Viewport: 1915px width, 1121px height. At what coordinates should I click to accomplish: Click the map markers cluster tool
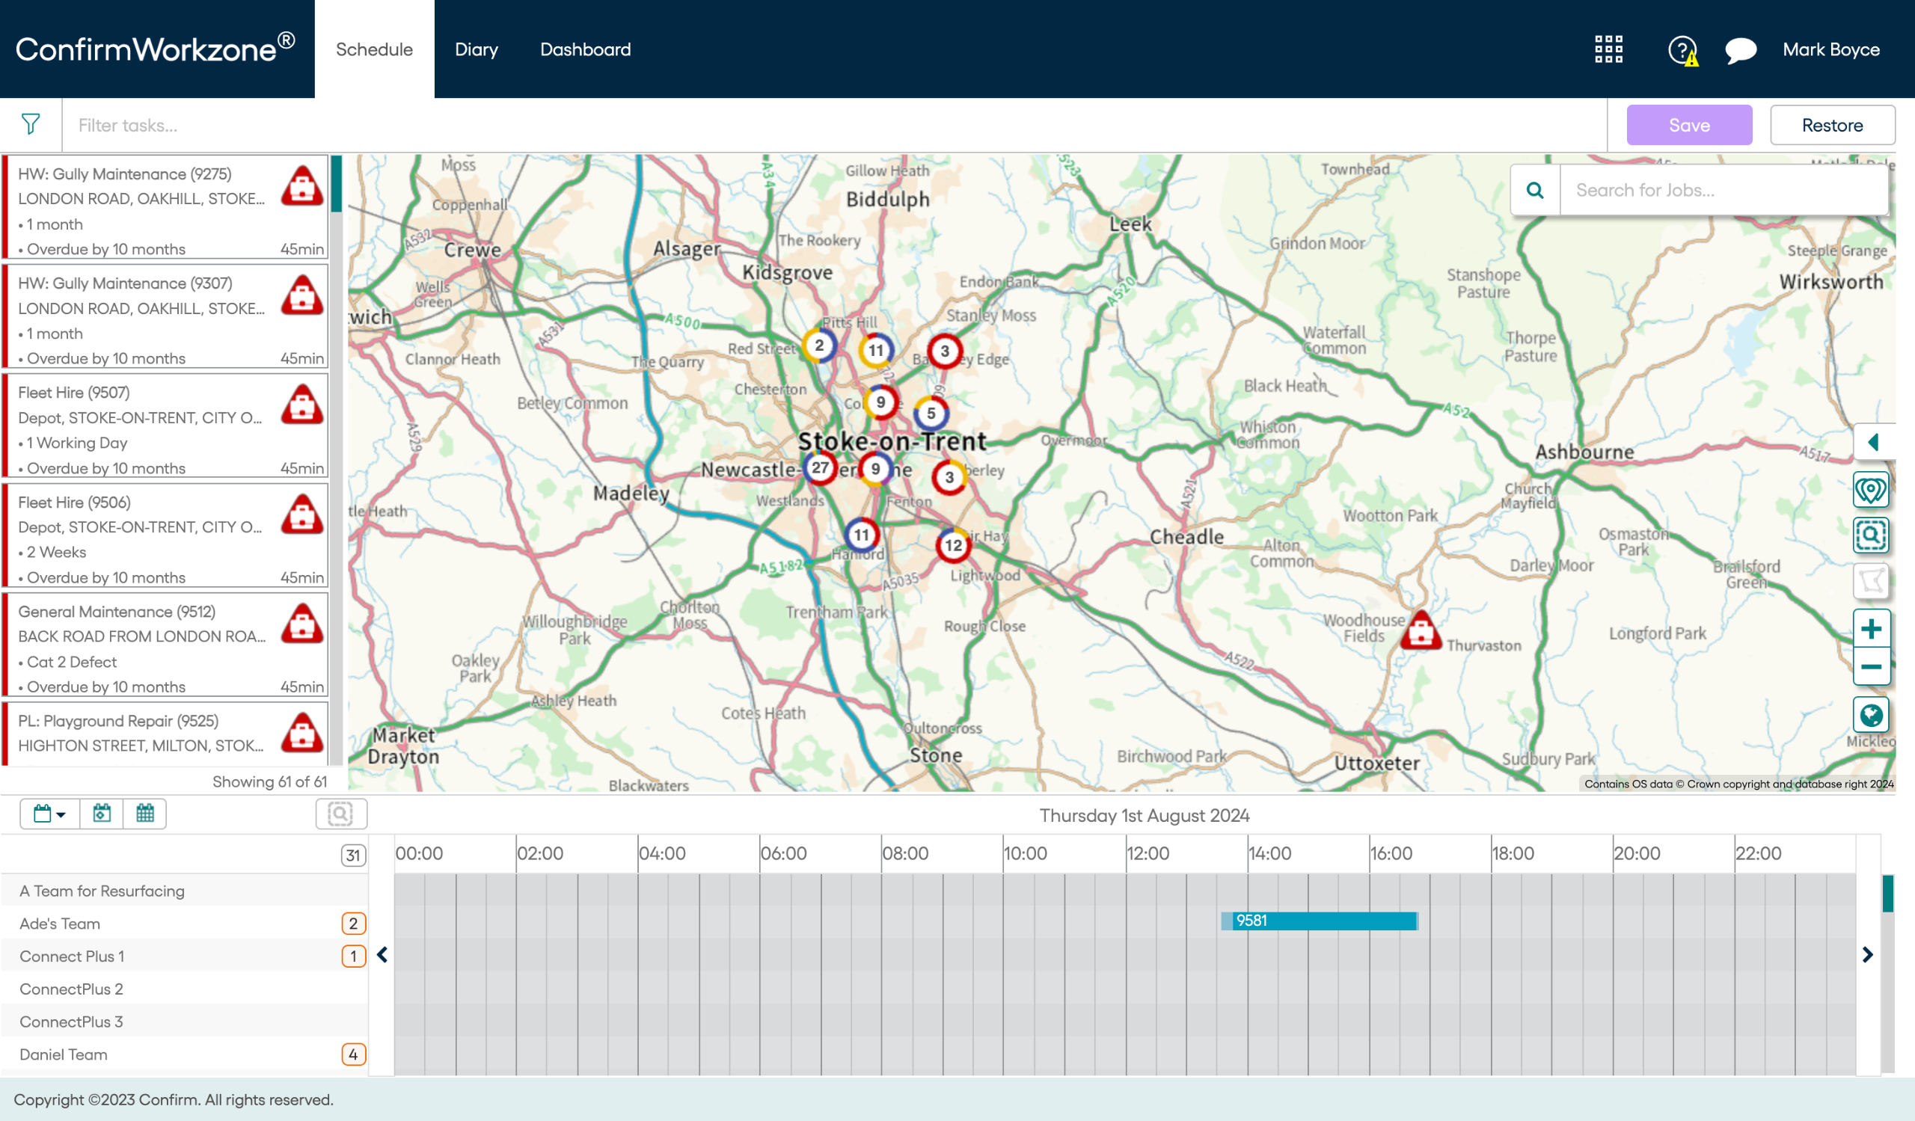click(1870, 490)
